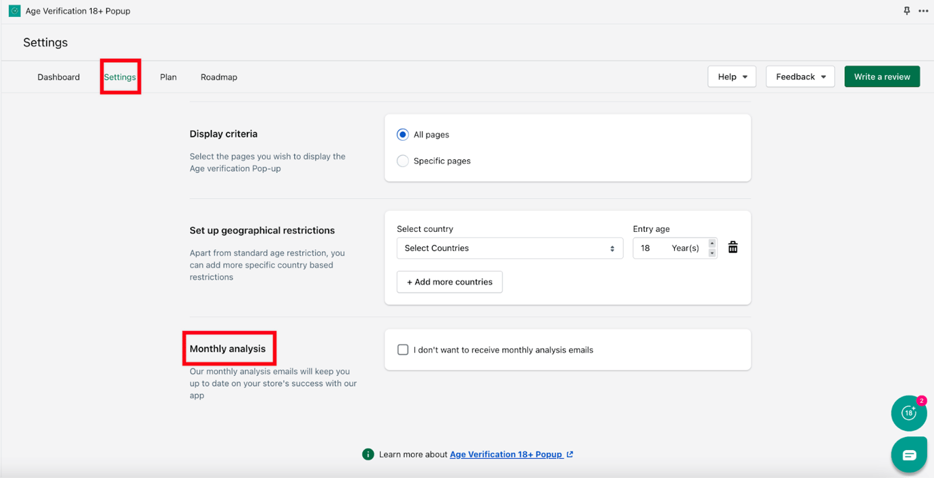Click the green info icon near Learn more

(x=368, y=454)
